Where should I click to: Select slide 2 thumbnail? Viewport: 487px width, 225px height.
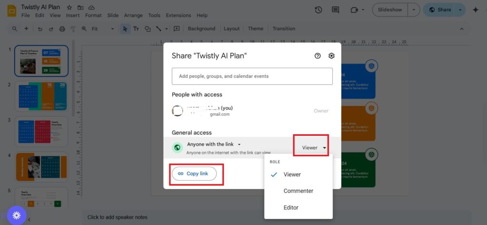coord(41,96)
